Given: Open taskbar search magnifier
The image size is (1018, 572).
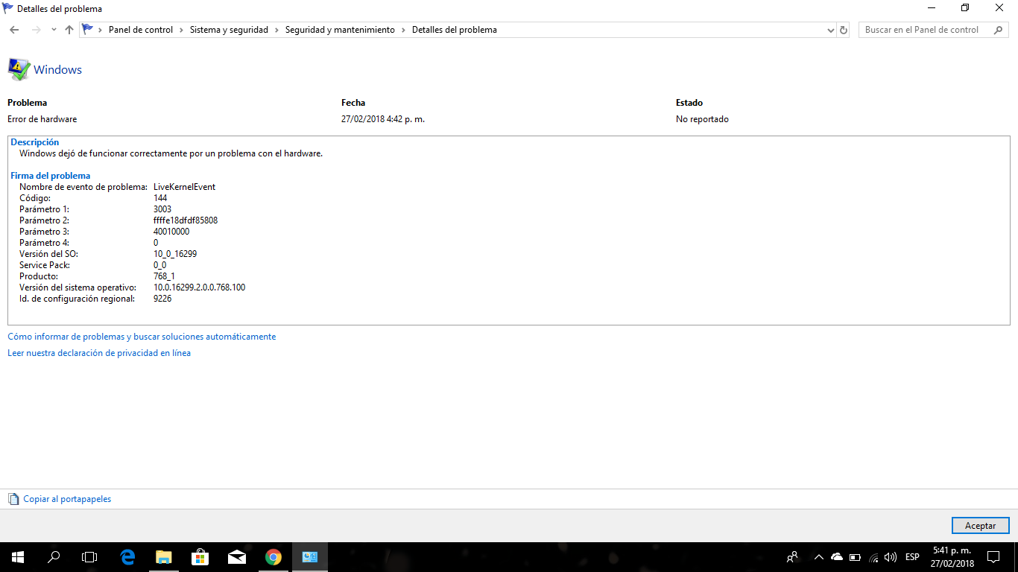Looking at the screenshot, I should pos(54,557).
